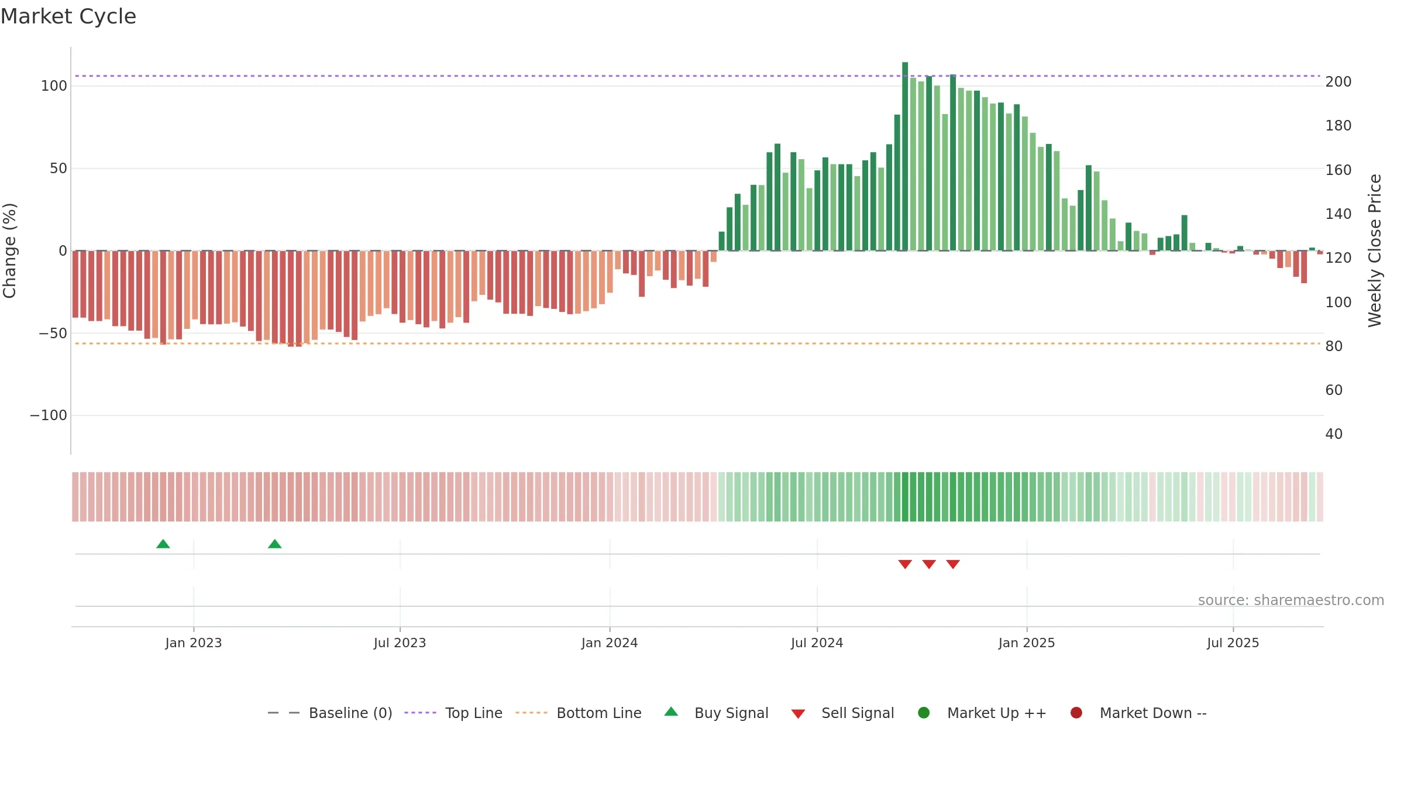Toggle the Market Down -- legend entry
Screen dimensions: 1404x790
coord(1138,713)
